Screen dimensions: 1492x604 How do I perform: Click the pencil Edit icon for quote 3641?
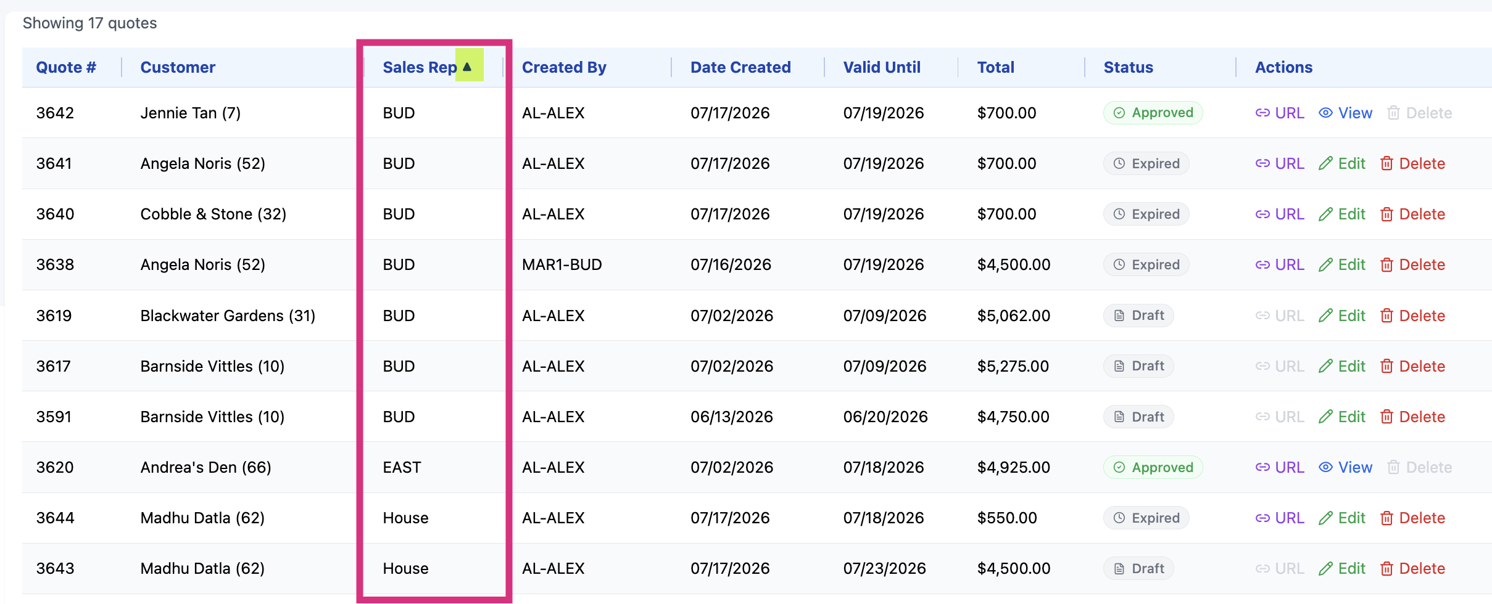click(1325, 163)
